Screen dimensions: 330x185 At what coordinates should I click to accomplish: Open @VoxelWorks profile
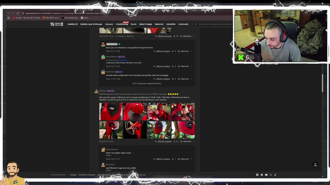pyautogui.click(x=111, y=57)
